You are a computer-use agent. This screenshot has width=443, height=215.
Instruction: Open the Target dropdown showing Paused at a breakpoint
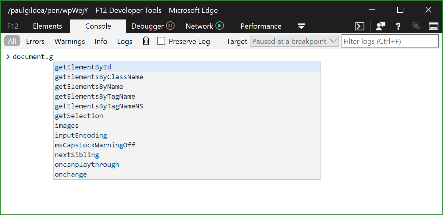click(x=294, y=41)
